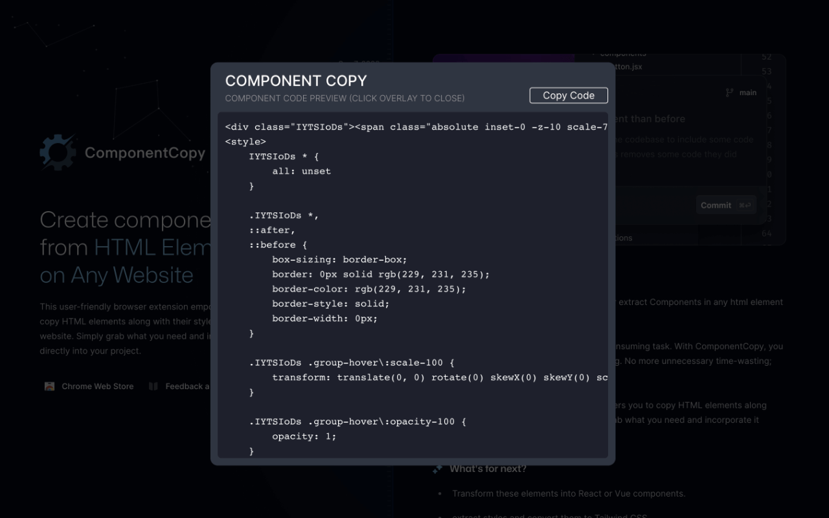Click the '.group-hover\:opacity-100 {' selector line
The width and height of the screenshot is (829, 518).
(x=358, y=422)
